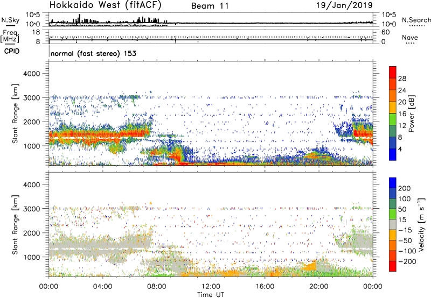Click the '4' power colorbar tick
Viewport: 431px width, 298px height.
[x=400, y=149]
